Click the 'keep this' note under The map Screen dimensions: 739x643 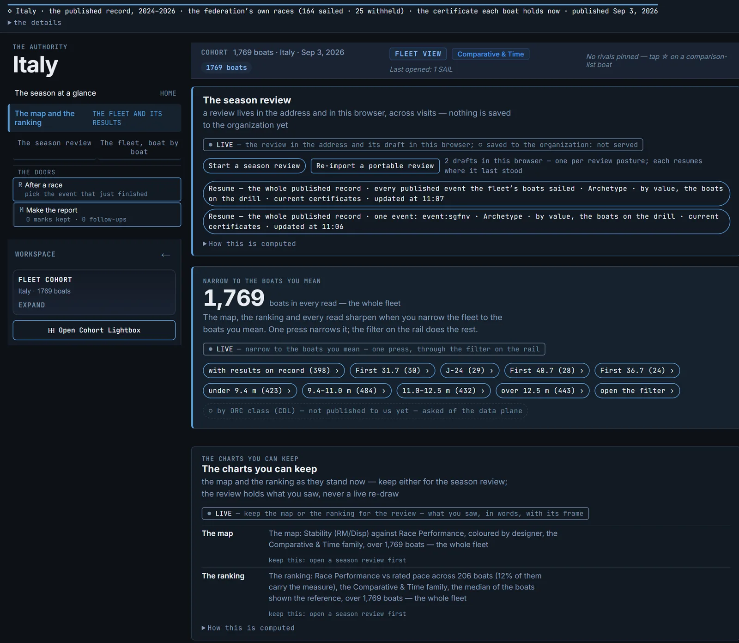pos(337,560)
